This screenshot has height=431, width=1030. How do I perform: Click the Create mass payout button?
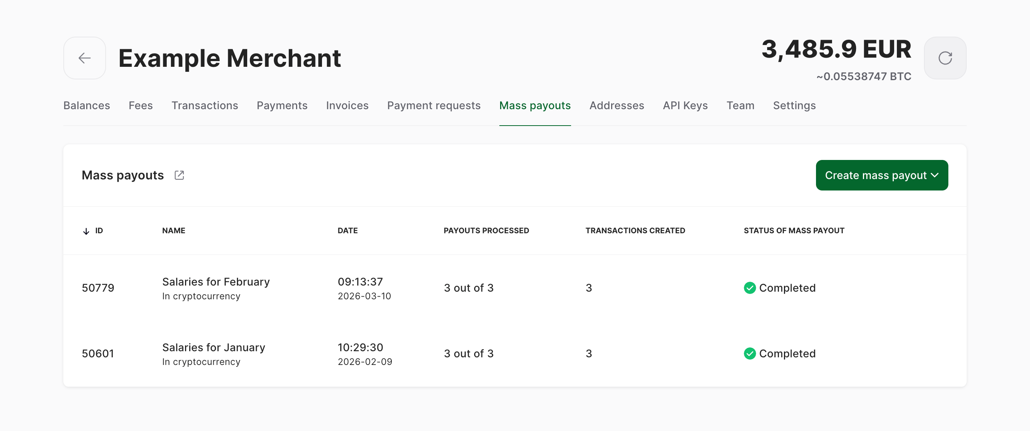click(882, 175)
